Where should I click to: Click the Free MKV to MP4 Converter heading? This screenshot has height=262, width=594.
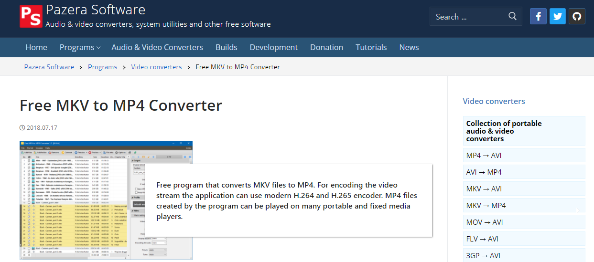121,105
